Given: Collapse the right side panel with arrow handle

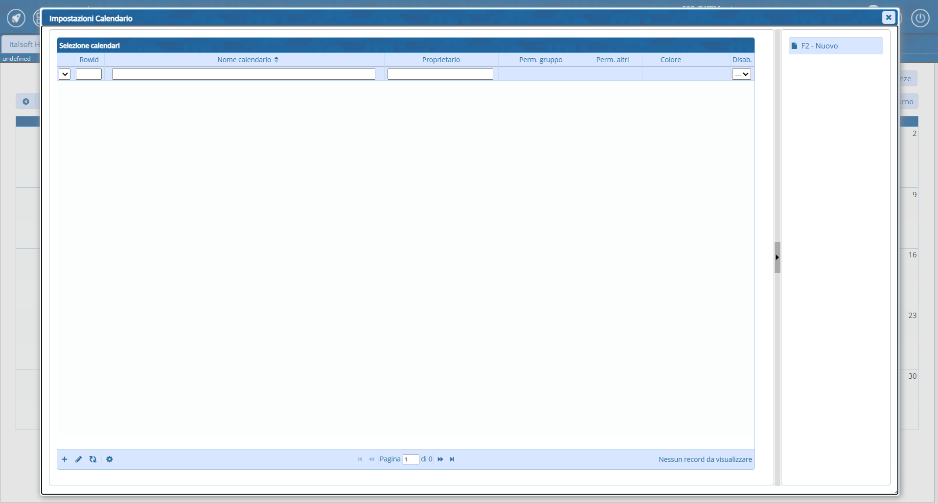Looking at the screenshot, I should pyautogui.click(x=777, y=257).
